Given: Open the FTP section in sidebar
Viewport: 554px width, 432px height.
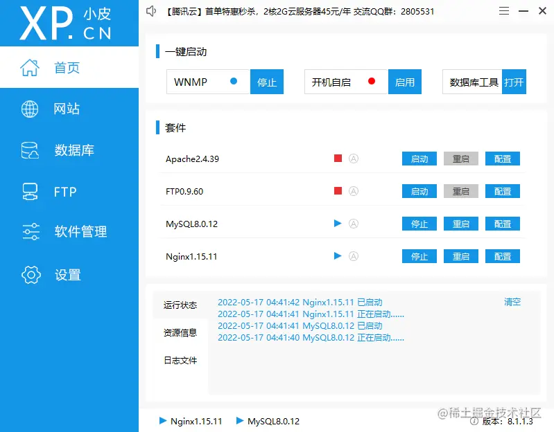Looking at the screenshot, I should pyautogui.click(x=69, y=192).
